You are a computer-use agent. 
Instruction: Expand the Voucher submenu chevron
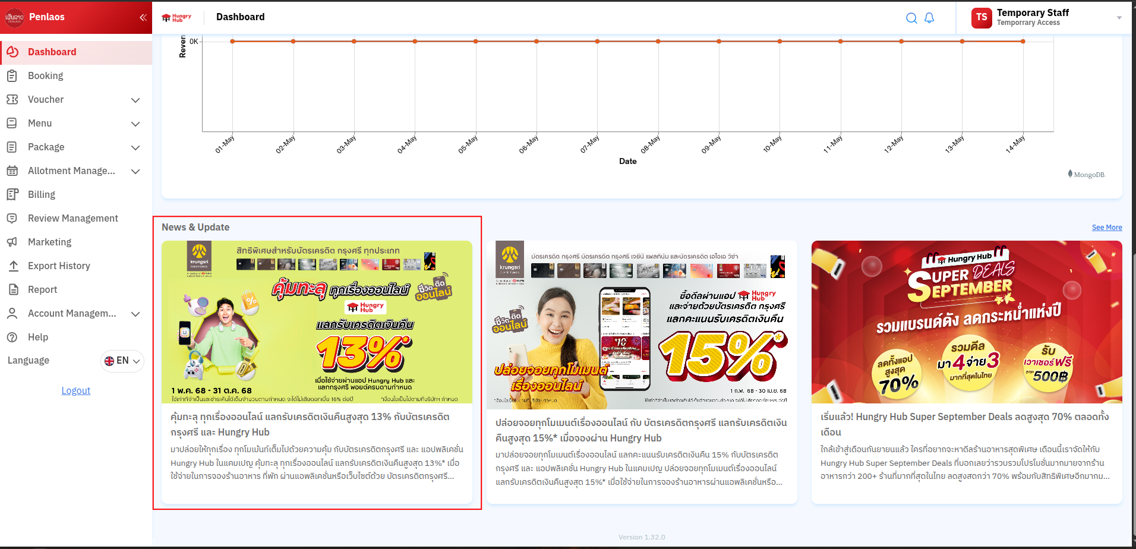tap(135, 100)
